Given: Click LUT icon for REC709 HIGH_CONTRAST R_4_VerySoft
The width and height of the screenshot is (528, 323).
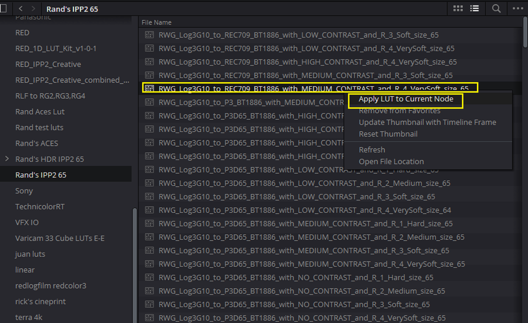Looking at the screenshot, I should tap(149, 62).
